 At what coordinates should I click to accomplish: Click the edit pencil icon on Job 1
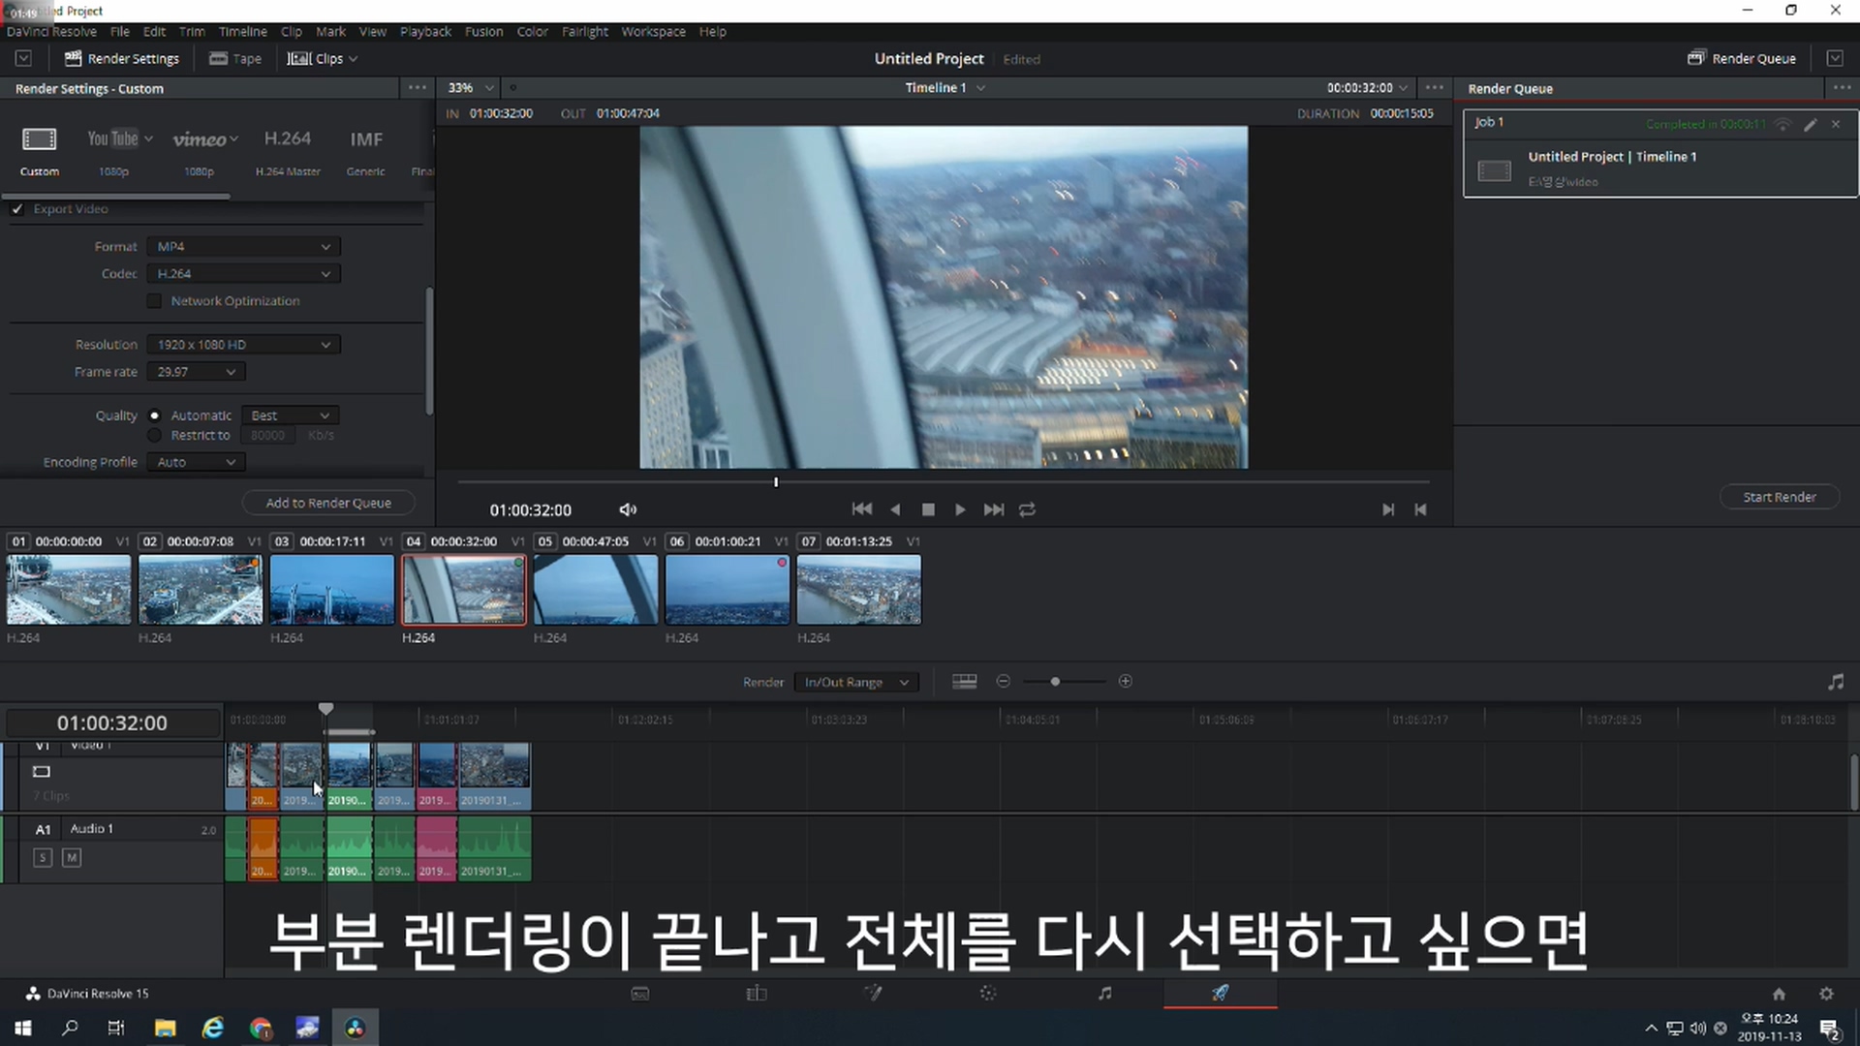pyautogui.click(x=1810, y=124)
